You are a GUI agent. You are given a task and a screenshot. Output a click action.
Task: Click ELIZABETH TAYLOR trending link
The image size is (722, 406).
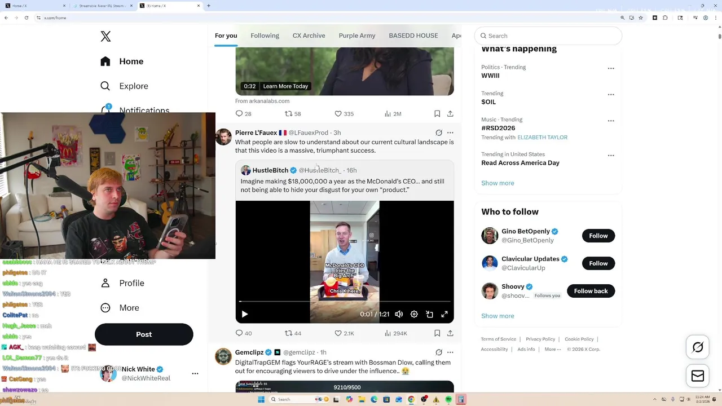pos(542,138)
